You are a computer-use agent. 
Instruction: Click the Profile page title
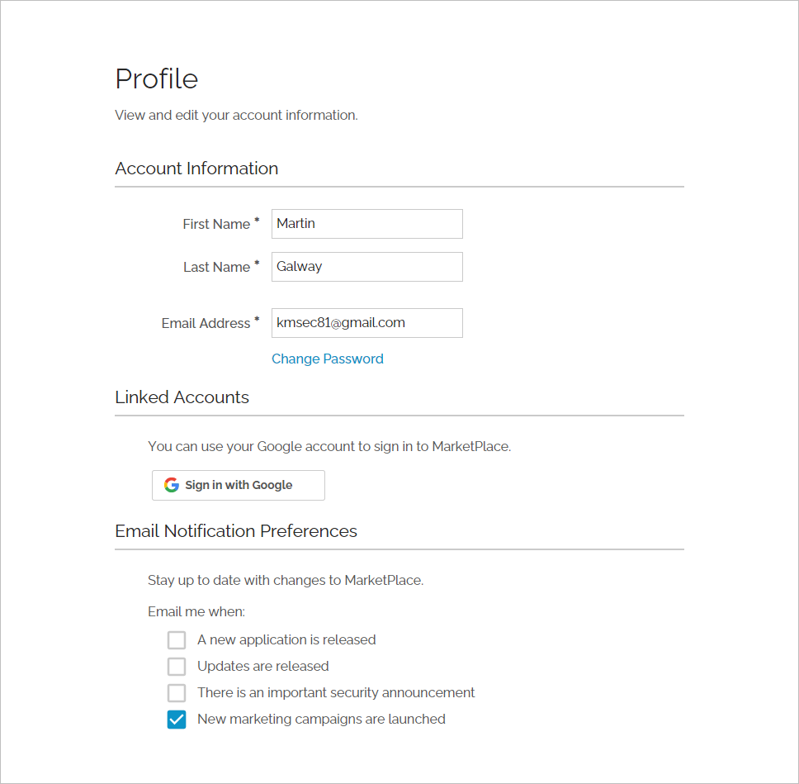click(x=157, y=78)
